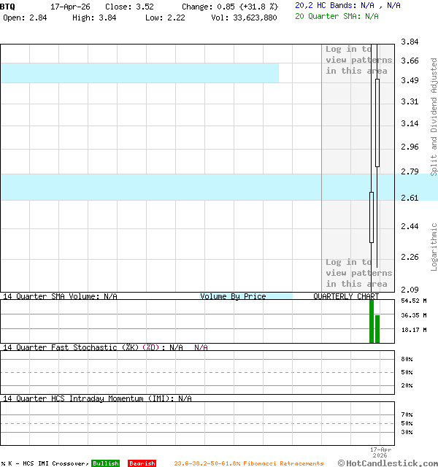Click the 20,2 HC Bands indicator label

tap(347, 5)
